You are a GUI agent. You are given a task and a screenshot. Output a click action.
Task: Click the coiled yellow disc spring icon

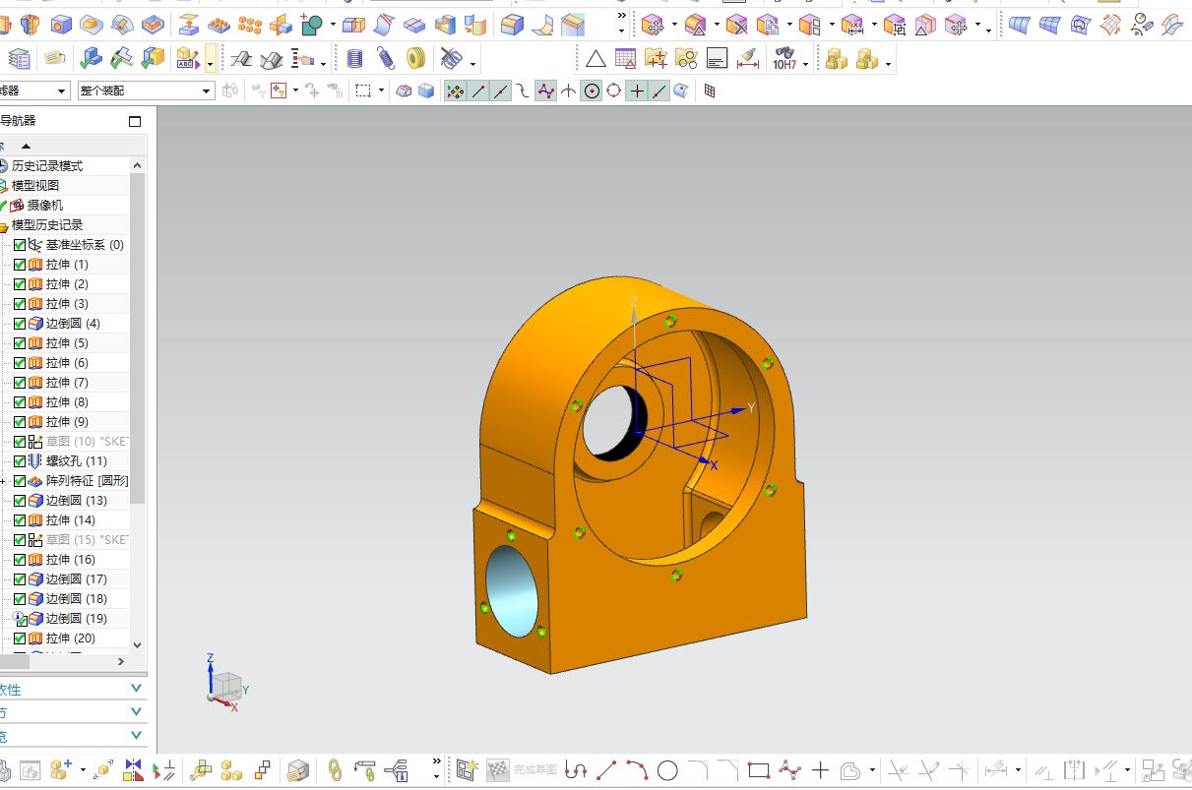tap(415, 59)
